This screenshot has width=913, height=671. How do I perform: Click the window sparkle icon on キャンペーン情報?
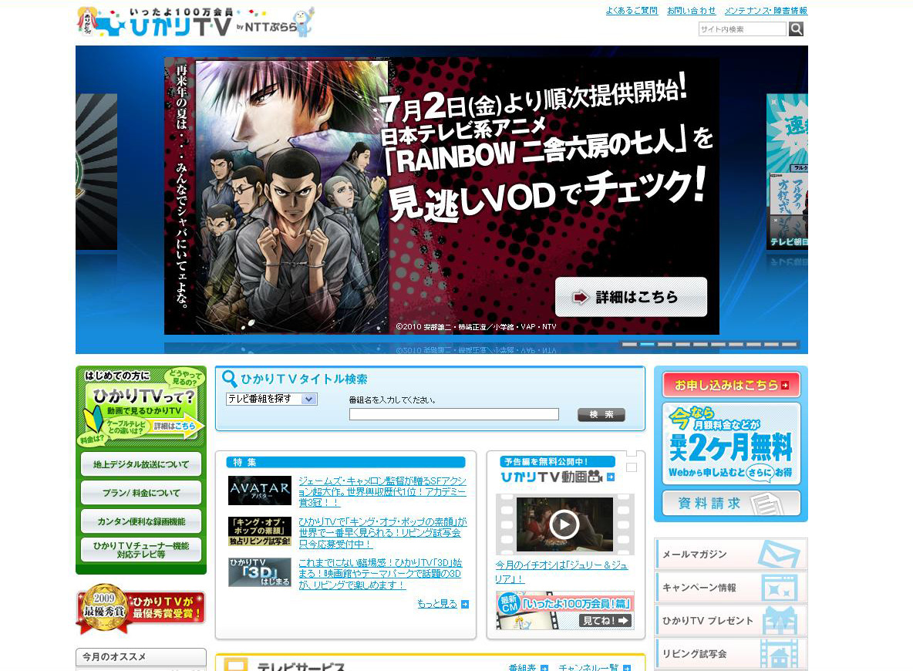780,588
